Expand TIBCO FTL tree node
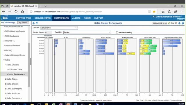The height and width of the screenshot is (105, 186). [x=4, y=41]
